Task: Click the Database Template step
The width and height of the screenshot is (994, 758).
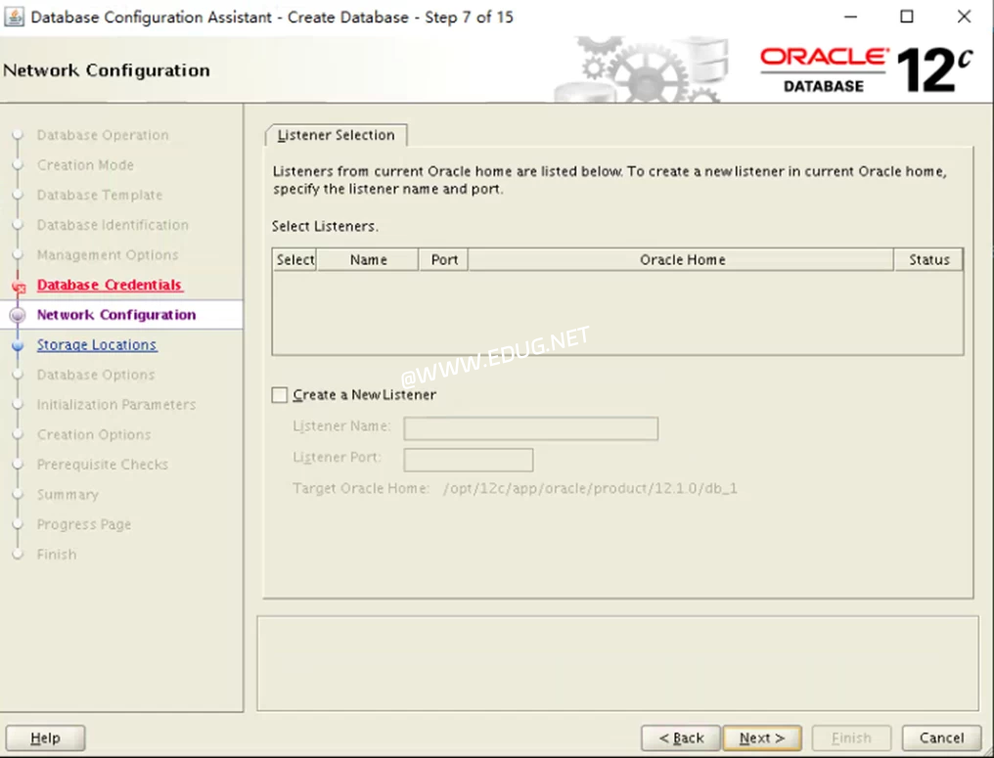Action: [100, 195]
